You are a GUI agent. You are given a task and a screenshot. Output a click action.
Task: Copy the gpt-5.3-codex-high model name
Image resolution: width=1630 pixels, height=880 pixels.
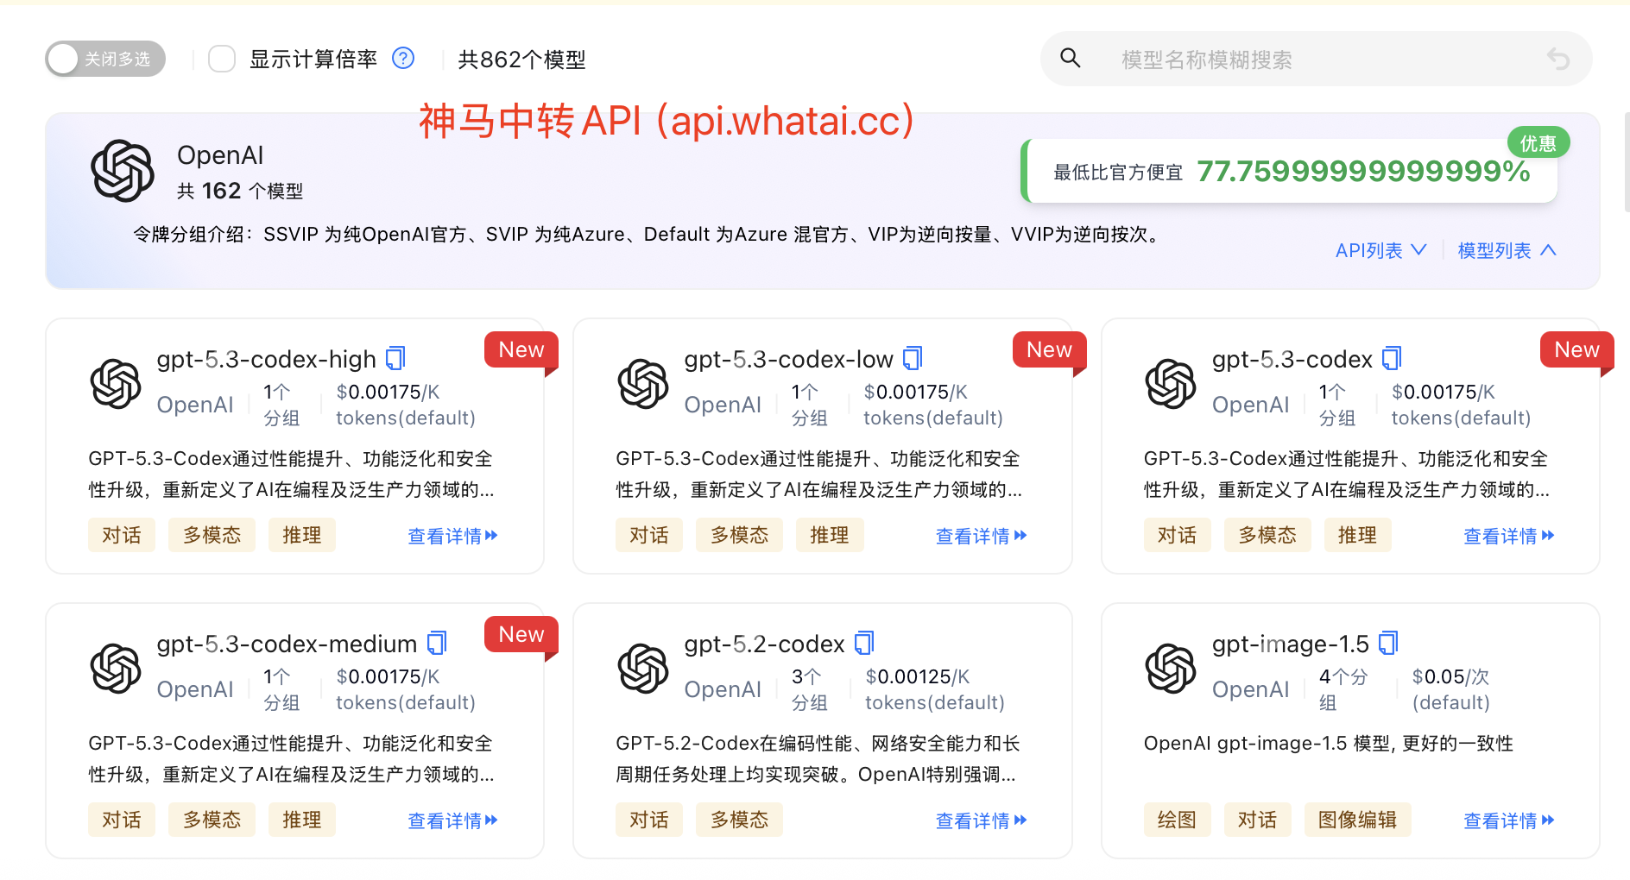(x=396, y=356)
